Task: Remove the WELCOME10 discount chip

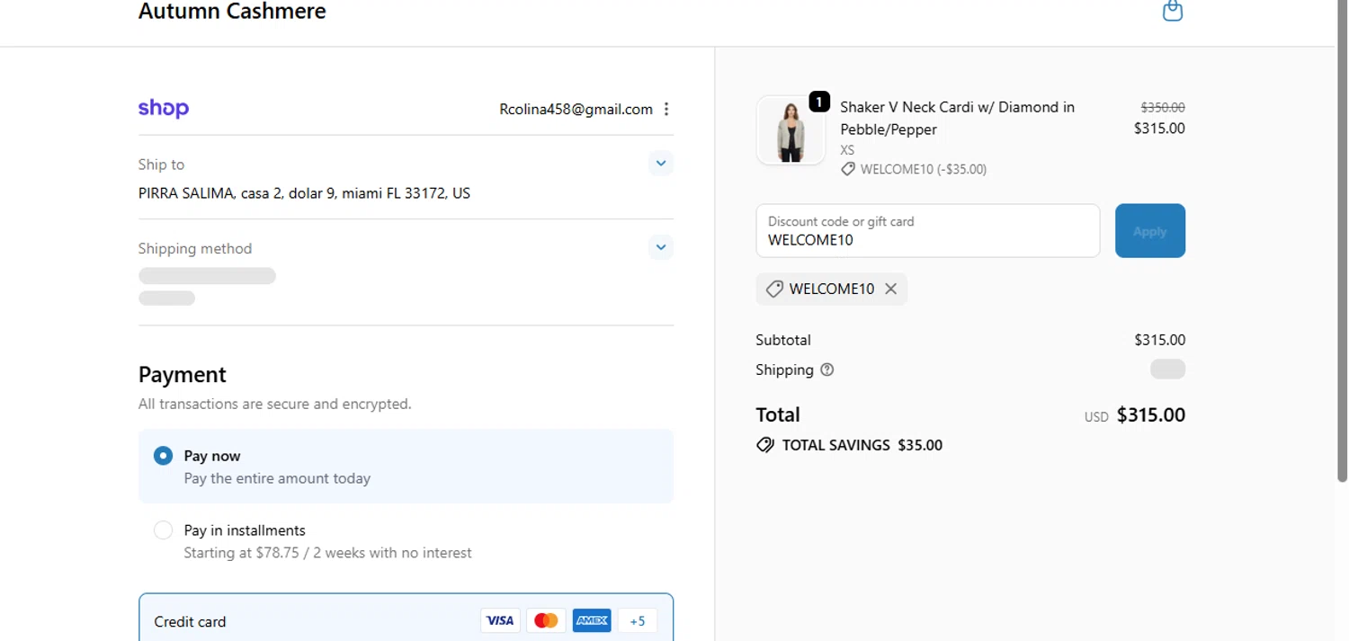Action: coord(890,289)
